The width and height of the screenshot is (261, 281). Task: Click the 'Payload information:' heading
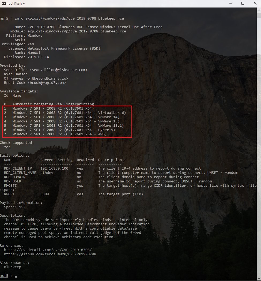[x=21, y=203]
